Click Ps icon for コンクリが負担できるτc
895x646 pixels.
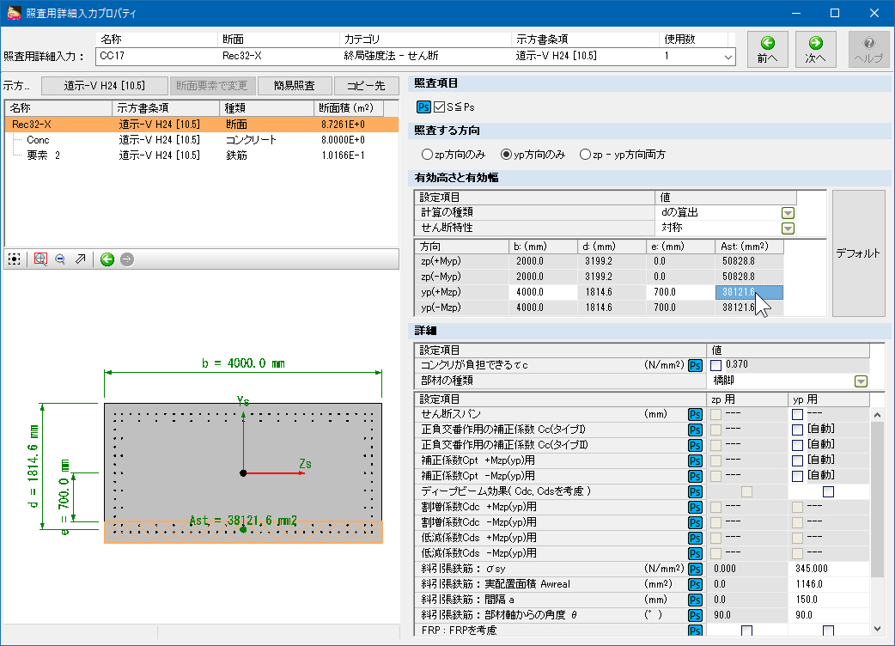coord(695,365)
